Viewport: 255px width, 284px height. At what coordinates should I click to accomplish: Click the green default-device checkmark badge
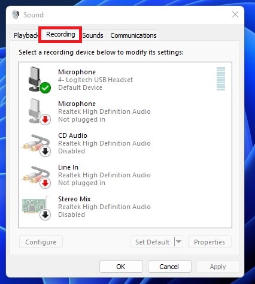(x=45, y=87)
